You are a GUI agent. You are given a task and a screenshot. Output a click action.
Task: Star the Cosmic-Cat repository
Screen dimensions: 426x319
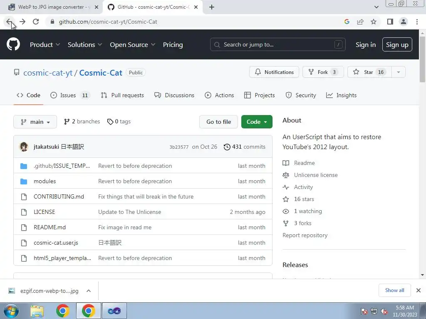(x=369, y=72)
